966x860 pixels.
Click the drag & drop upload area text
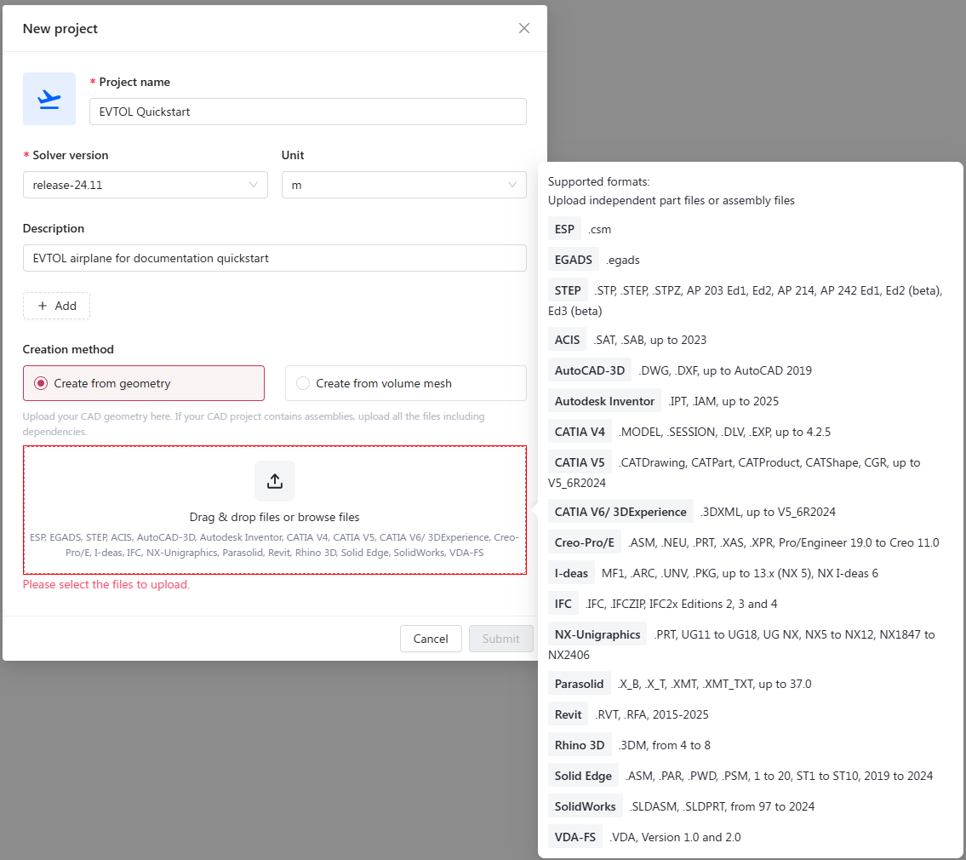tap(274, 517)
